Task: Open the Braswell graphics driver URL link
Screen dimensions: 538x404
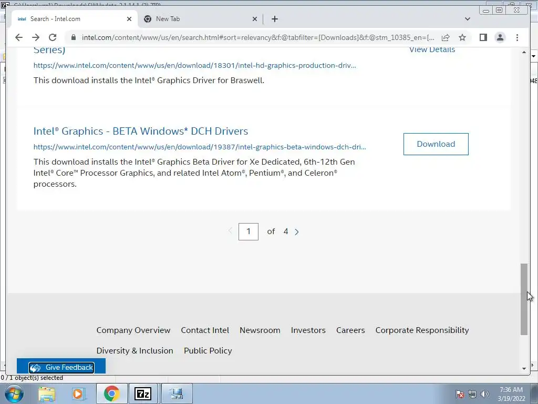Action: point(194,65)
